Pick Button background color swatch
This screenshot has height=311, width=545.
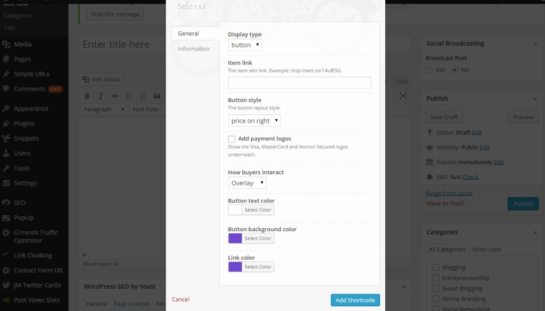235,239
